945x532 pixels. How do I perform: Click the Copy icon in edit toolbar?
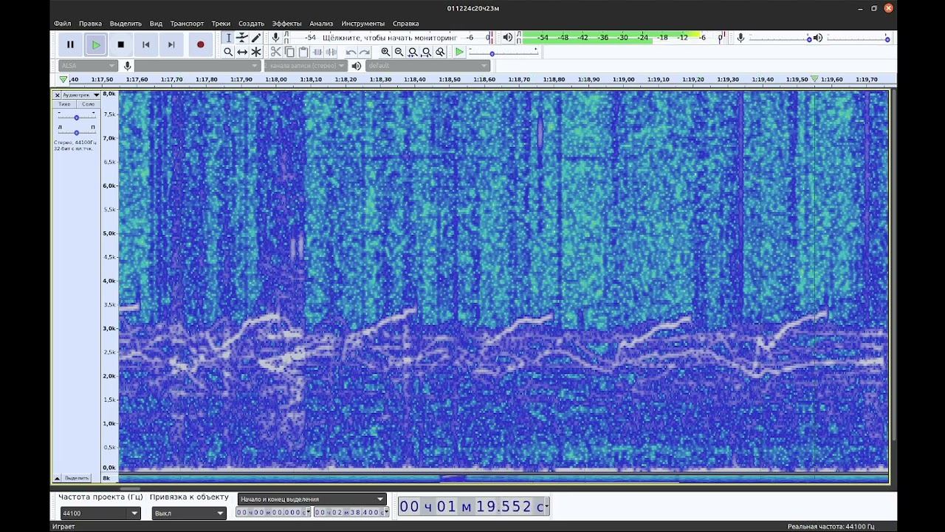point(289,52)
